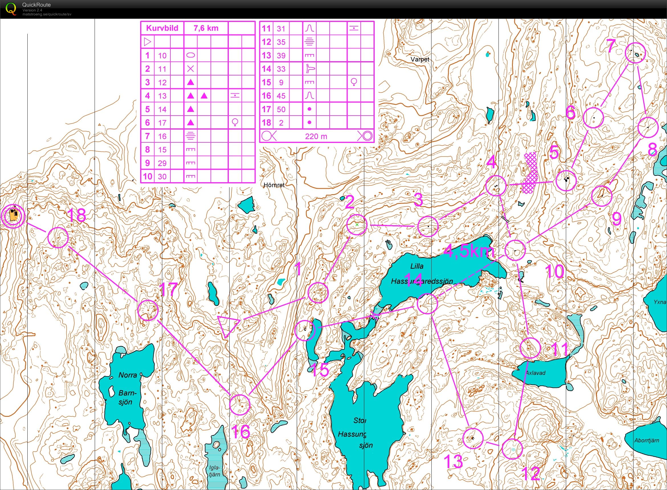Click the circle-with-stem symbol in row 15
667x490 pixels.
354,82
